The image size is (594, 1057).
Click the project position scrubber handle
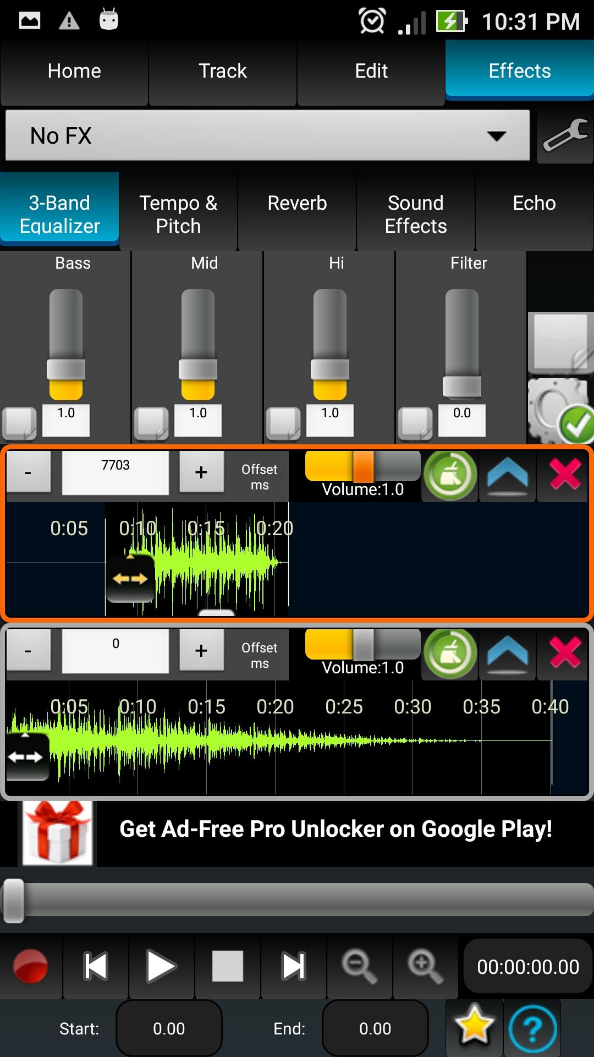click(x=14, y=901)
